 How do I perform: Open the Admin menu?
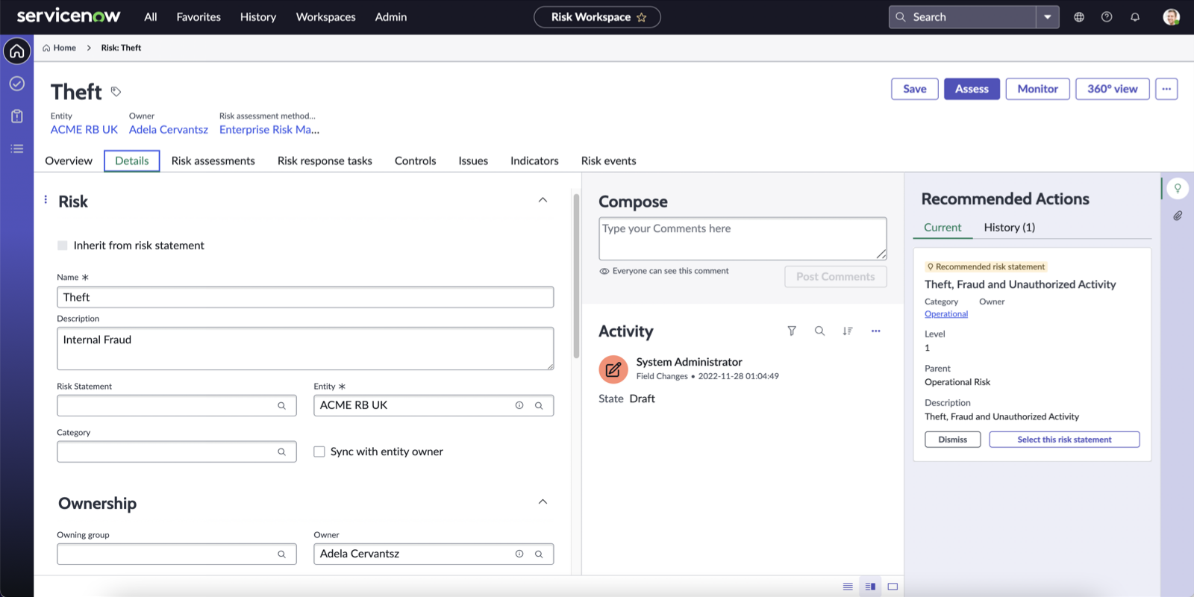(391, 17)
